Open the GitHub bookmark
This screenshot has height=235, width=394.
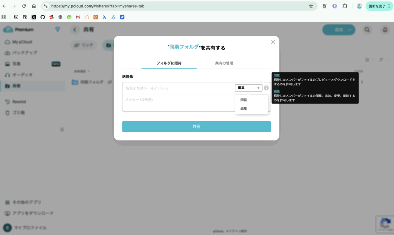point(43,17)
